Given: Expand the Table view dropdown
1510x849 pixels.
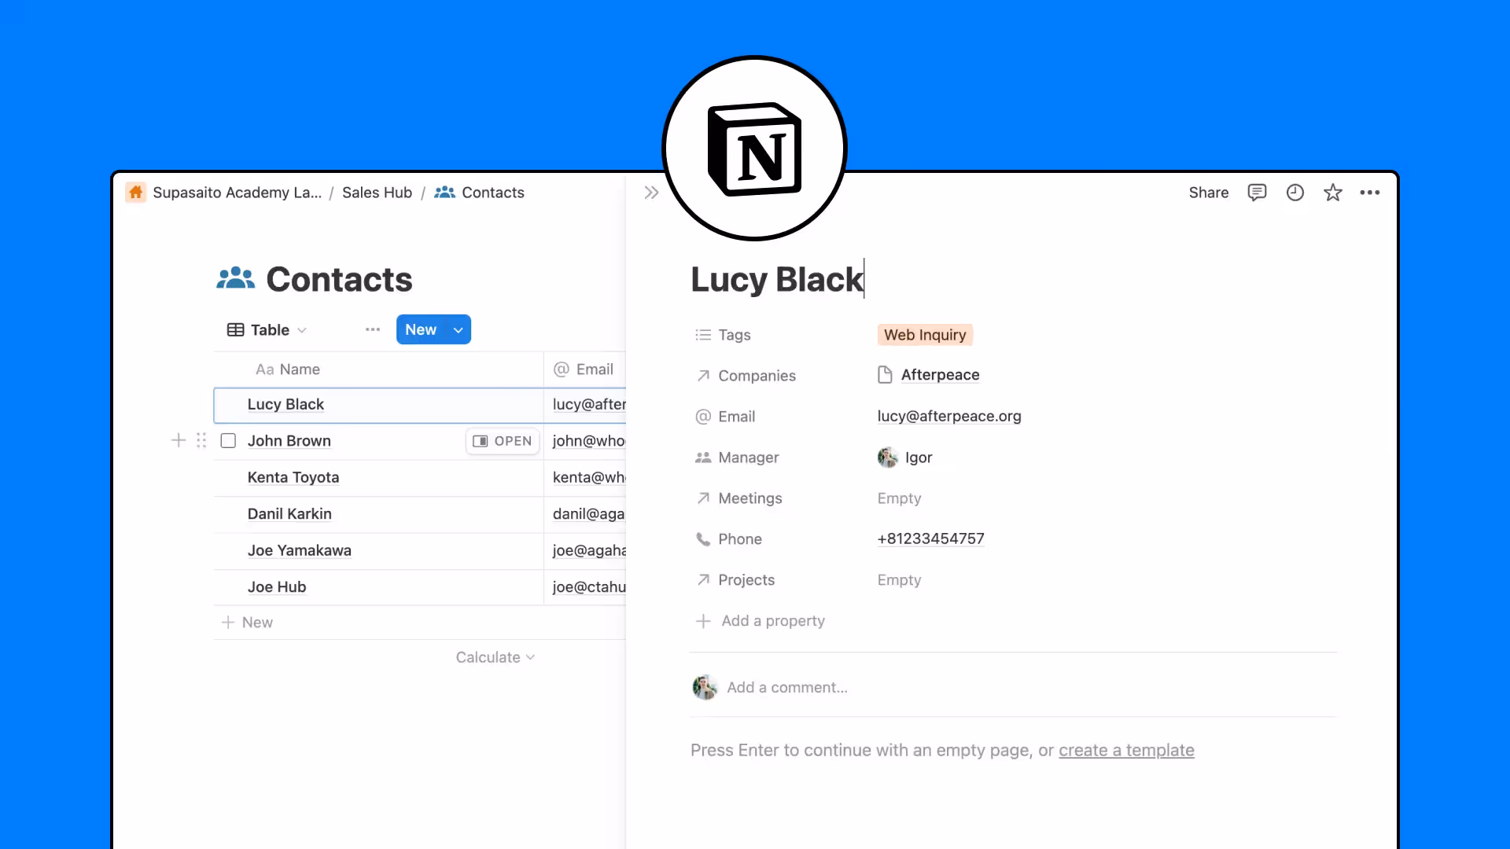Looking at the screenshot, I should point(267,329).
